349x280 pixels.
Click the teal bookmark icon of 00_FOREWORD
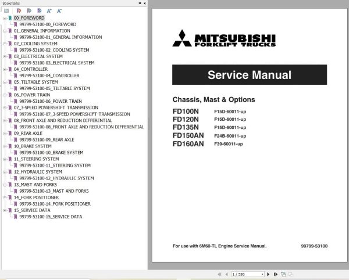click(10, 18)
